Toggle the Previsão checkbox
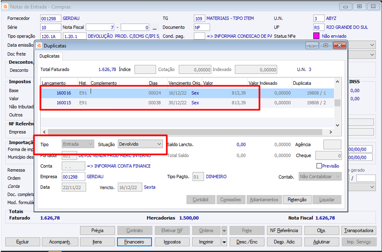 [x=319, y=166]
